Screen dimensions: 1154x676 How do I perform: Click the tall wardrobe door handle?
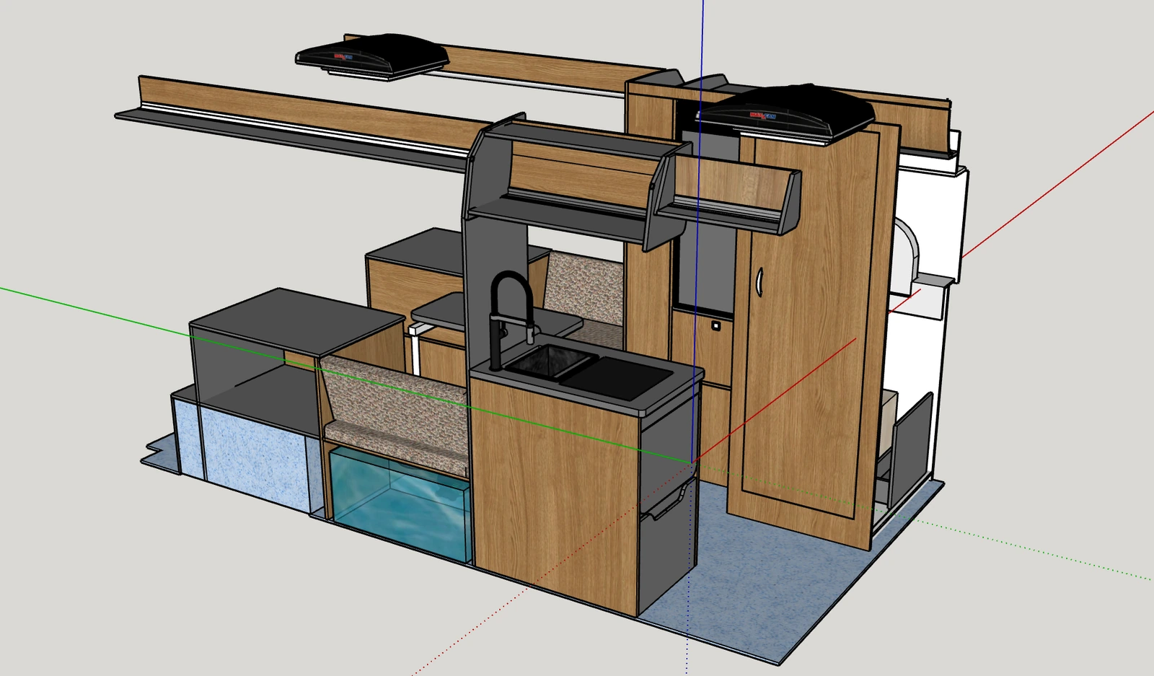pos(759,282)
